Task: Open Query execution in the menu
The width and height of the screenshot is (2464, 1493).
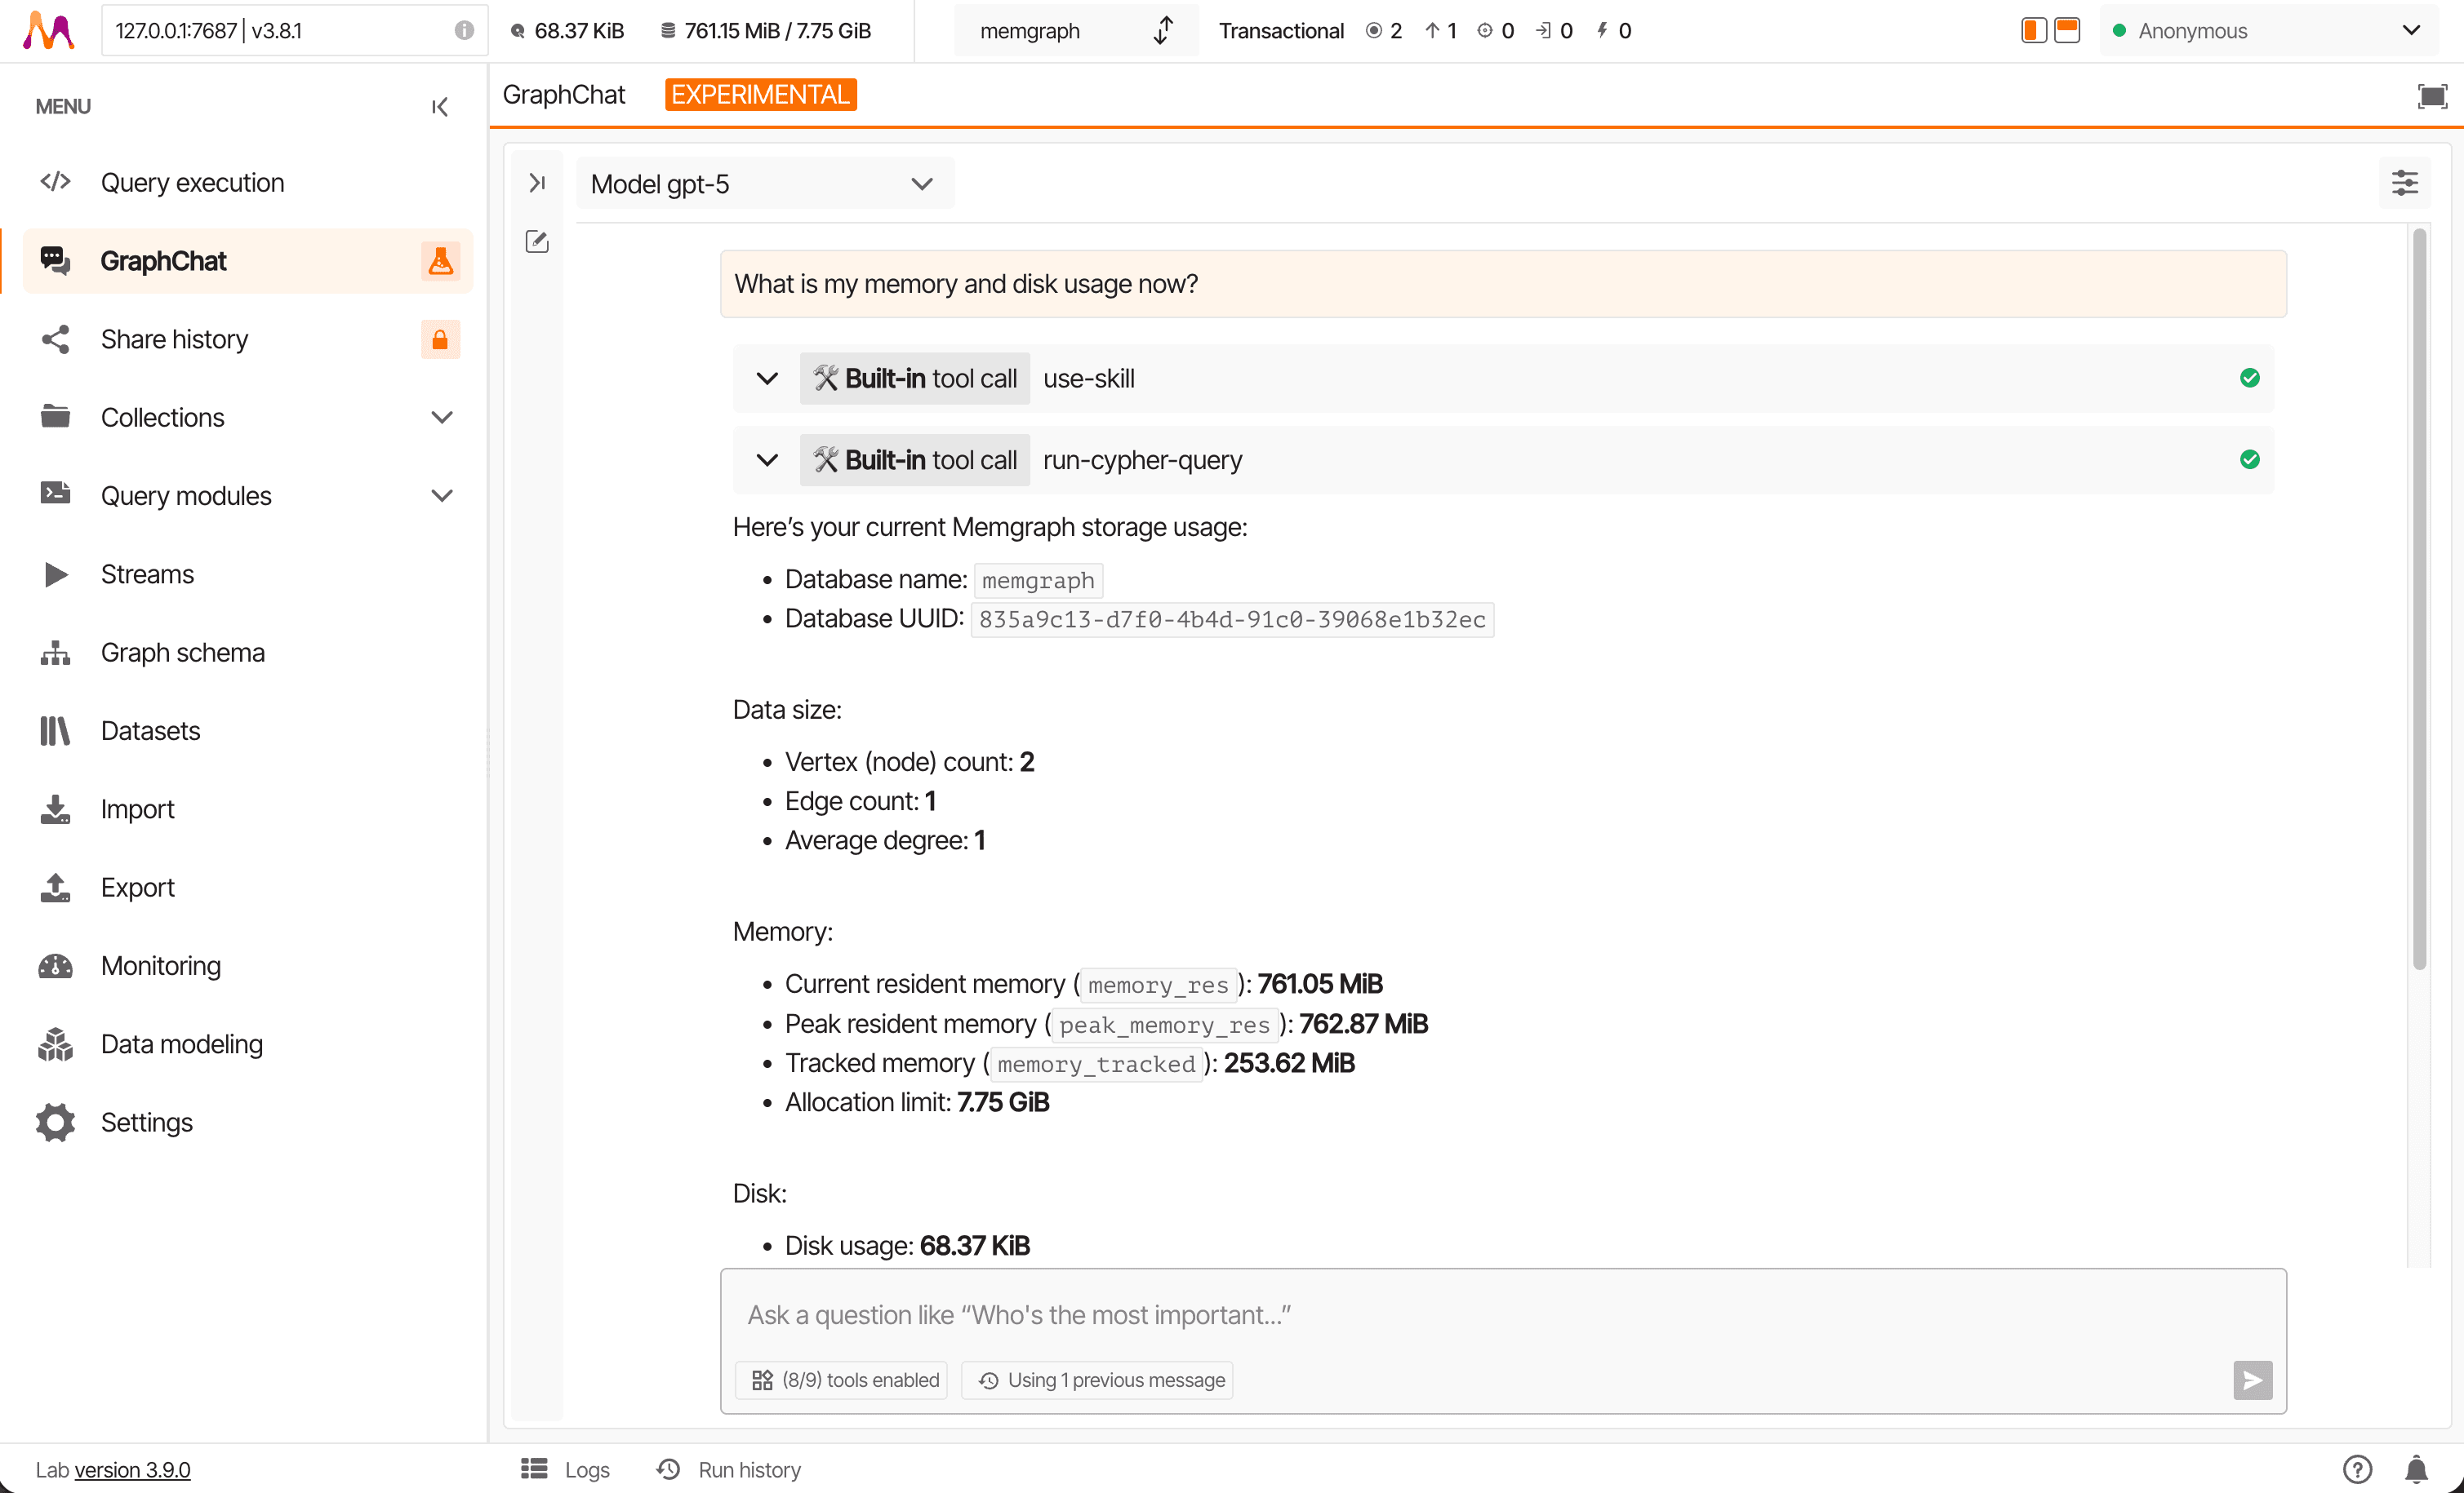Action: click(x=192, y=182)
